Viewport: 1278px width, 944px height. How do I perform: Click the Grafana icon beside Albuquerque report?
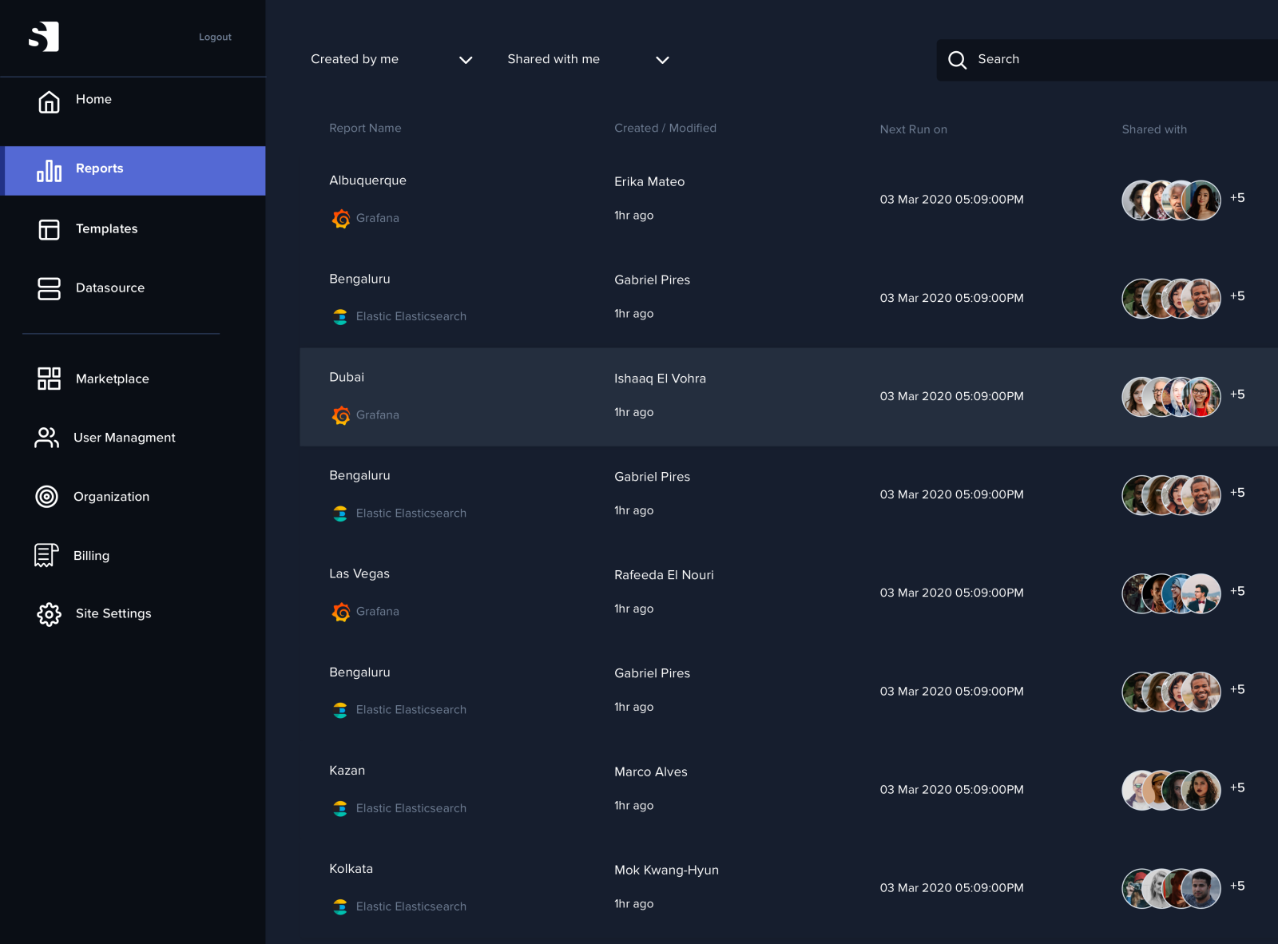(x=341, y=218)
